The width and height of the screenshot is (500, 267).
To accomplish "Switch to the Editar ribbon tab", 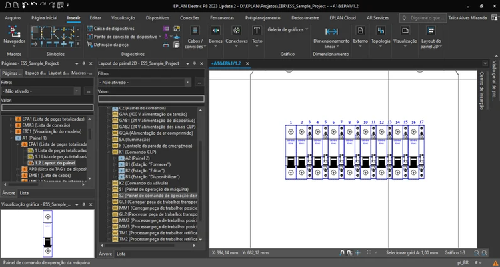I will click(95, 18).
